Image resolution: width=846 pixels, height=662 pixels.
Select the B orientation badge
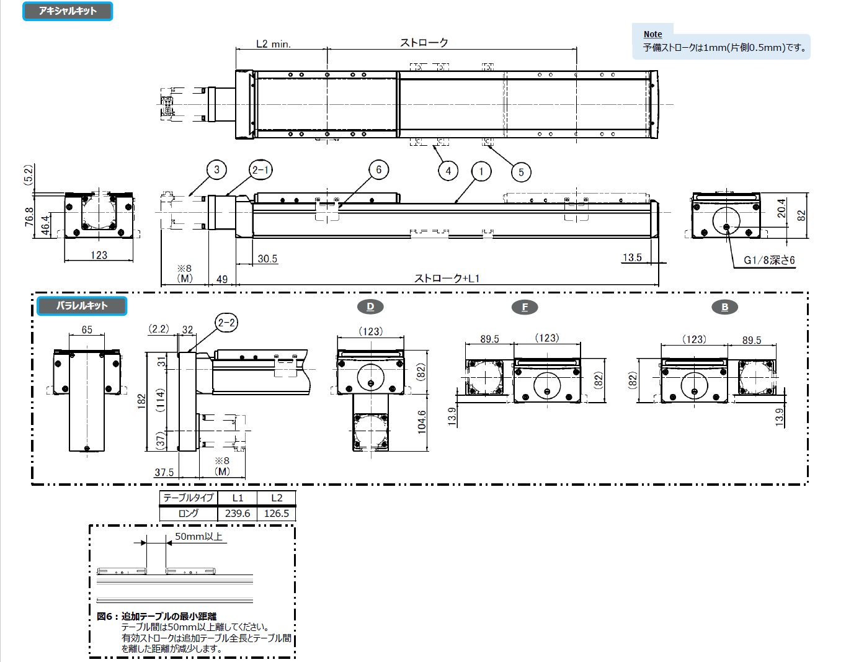(724, 307)
